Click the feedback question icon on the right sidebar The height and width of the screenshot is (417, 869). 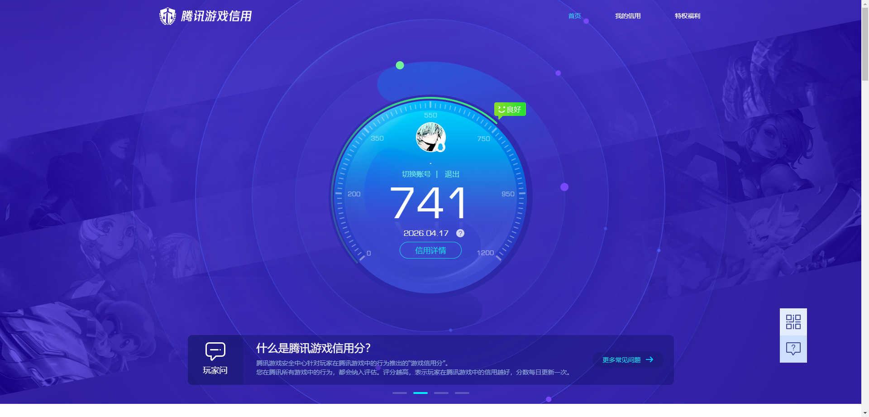coord(793,348)
